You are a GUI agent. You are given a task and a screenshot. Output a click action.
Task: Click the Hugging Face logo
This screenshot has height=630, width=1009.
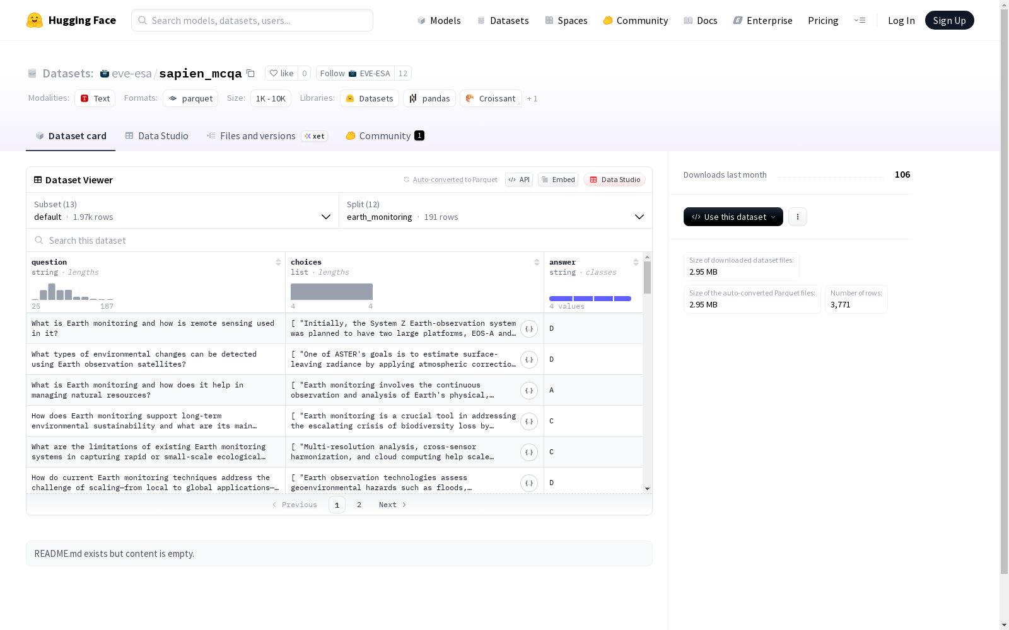coord(71,20)
